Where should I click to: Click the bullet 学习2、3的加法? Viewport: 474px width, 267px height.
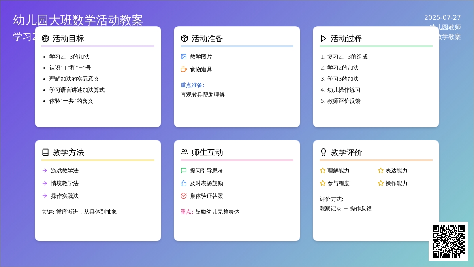[x=70, y=57]
